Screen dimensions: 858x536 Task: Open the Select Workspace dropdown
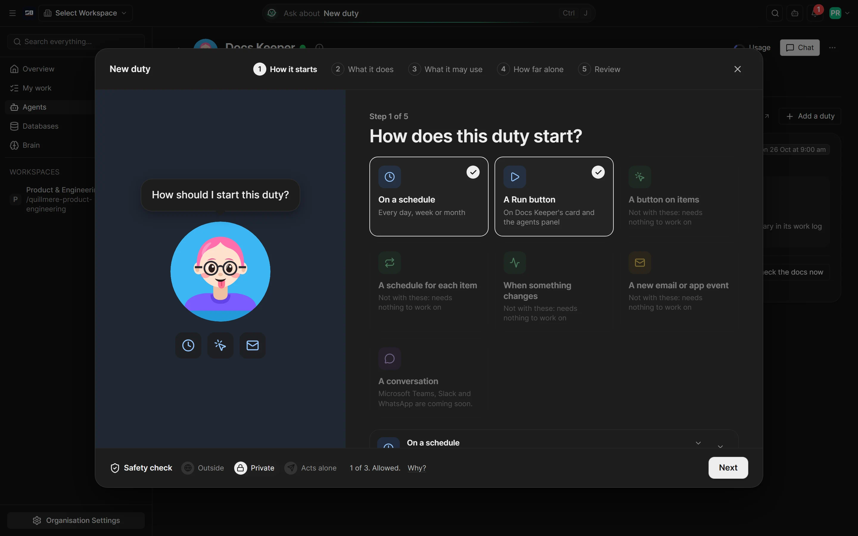(86, 13)
